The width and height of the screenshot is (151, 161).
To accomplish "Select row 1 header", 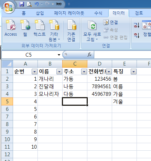I will pos(7,71).
